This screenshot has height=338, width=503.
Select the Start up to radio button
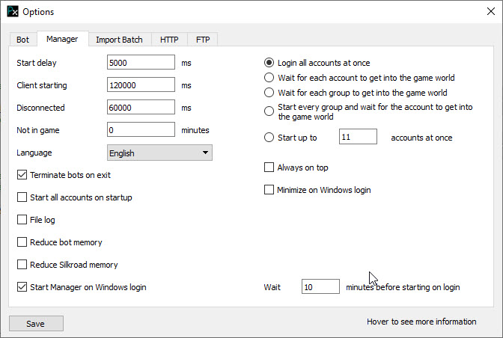point(269,138)
